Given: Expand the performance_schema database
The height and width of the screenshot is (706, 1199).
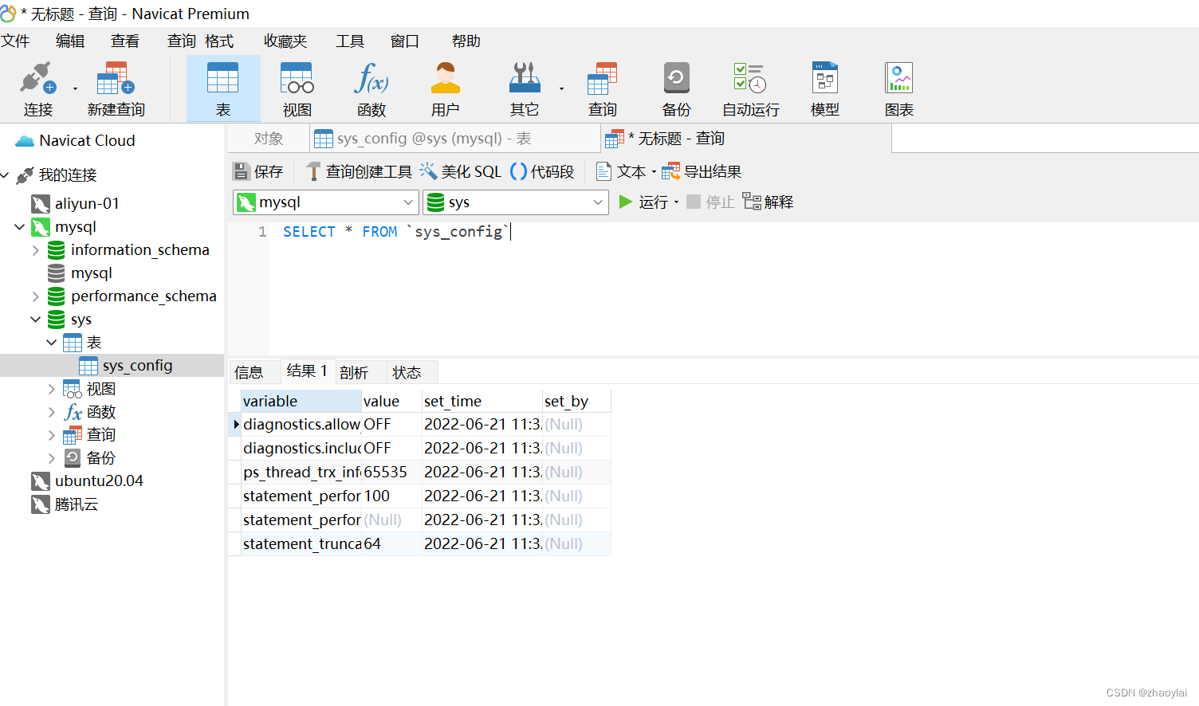Looking at the screenshot, I should click(36, 296).
